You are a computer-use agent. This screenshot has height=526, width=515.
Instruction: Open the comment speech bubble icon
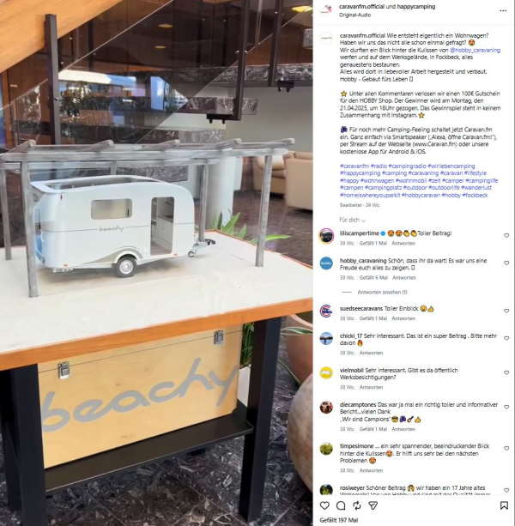pos(341,505)
